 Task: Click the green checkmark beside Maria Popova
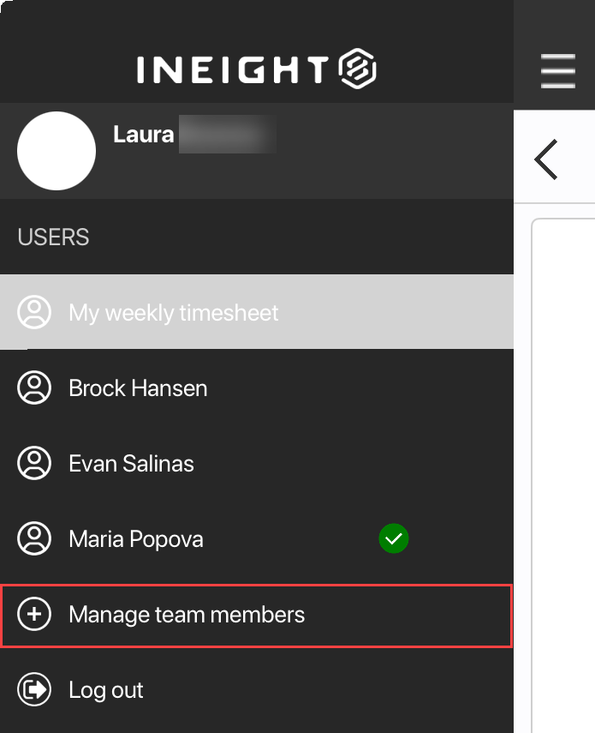coord(394,539)
